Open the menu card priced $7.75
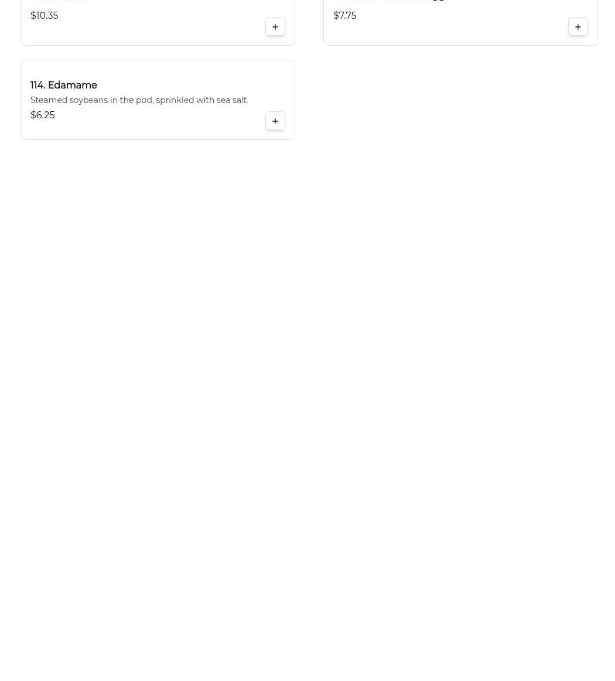This screenshot has width=615, height=681. (x=460, y=23)
